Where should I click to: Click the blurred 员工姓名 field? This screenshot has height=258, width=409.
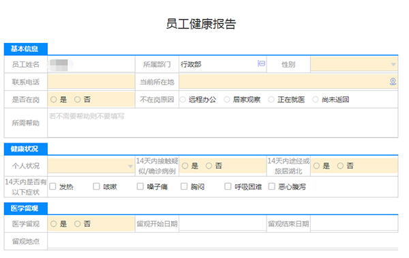pyautogui.click(x=91, y=64)
